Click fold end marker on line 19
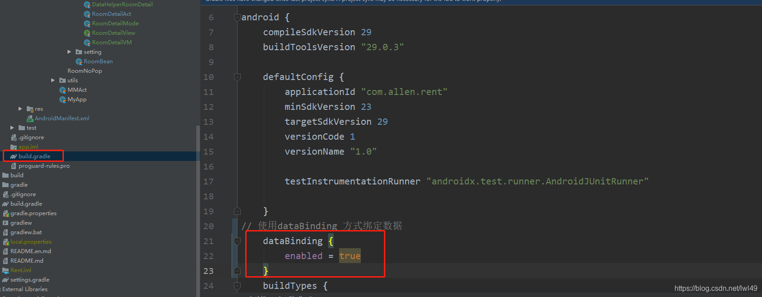 point(237,211)
